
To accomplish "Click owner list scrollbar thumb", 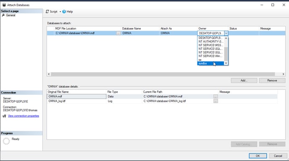I will point(226,54).
